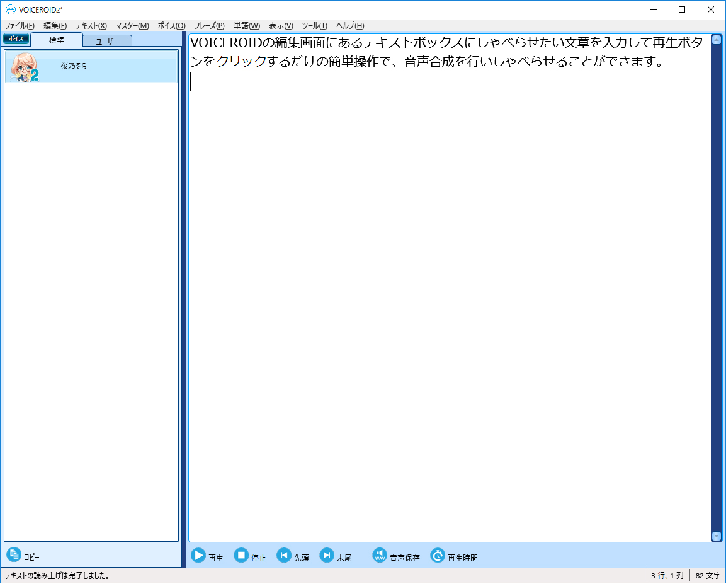This screenshot has width=726, height=584.
Task: Save audio with the 音声保存 WAV icon
Action: [x=380, y=555]
